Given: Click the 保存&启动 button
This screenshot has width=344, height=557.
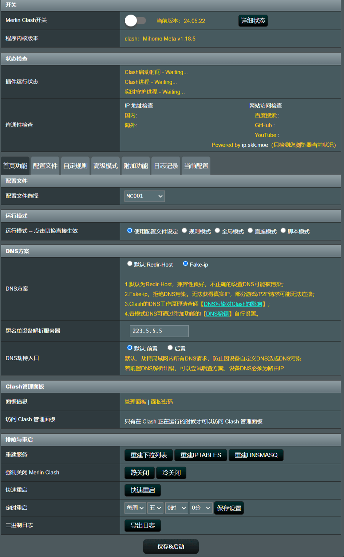Looking at the screenshot, I should (x=171, y=547).
